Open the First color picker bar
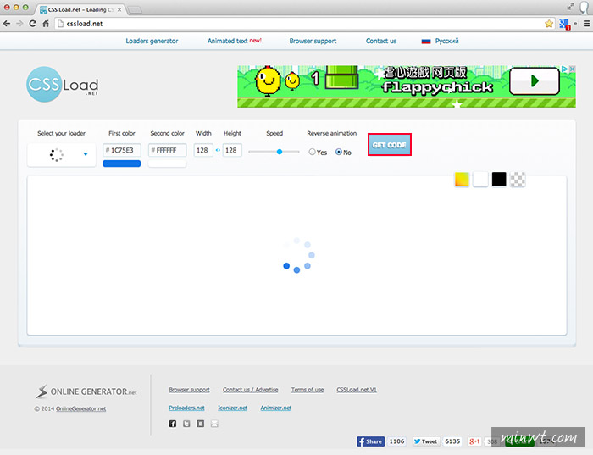The width and height of the screenshot is (593, 455). click(122, 163)
